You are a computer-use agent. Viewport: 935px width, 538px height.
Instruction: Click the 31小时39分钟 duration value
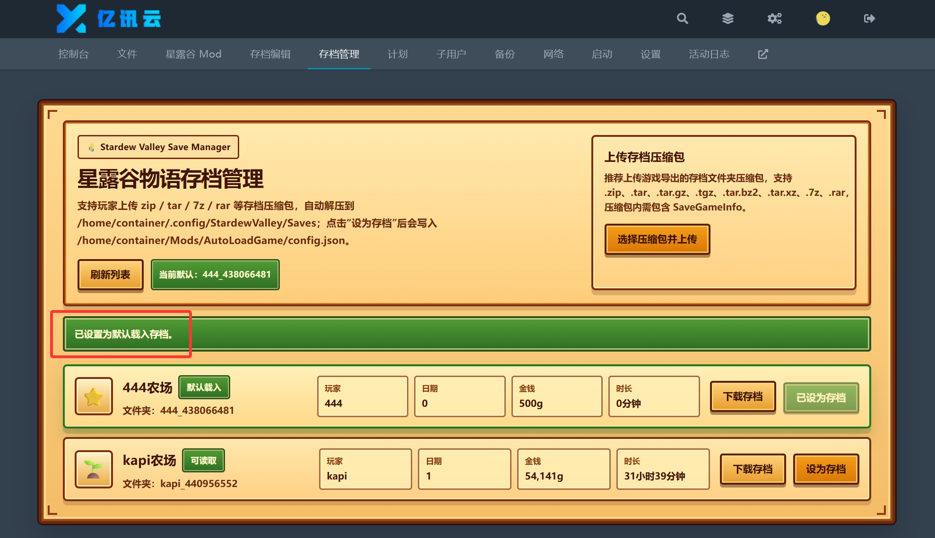(x=655, y=476)
